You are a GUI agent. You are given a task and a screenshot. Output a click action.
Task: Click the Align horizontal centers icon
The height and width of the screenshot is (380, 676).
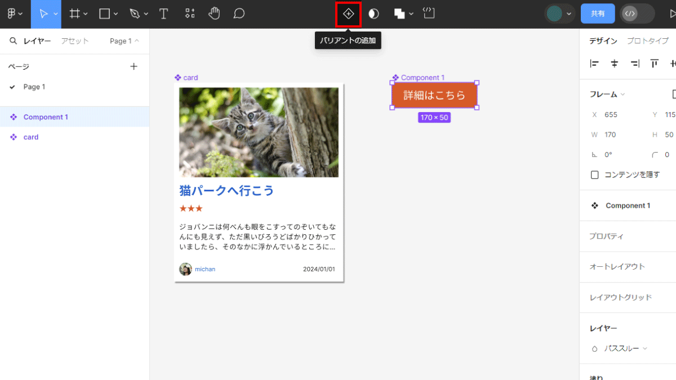[x=615, y=64]
